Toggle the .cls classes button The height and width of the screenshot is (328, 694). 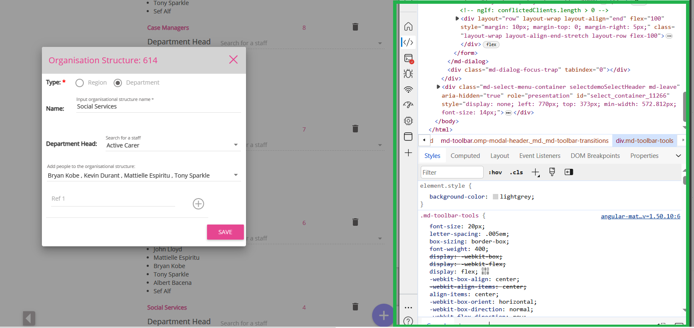(x=516, y=173)
